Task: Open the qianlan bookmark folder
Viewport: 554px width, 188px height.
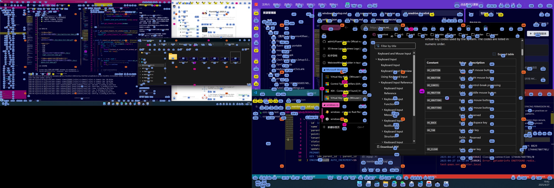Action: 477,35
